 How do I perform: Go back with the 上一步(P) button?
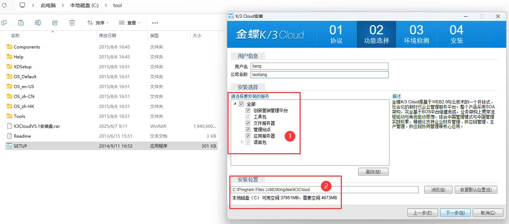click(x=422, y=213)
